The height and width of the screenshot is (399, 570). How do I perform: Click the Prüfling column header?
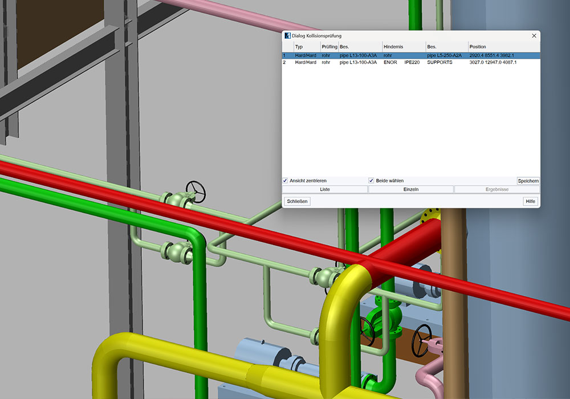(x=329, y=46)
